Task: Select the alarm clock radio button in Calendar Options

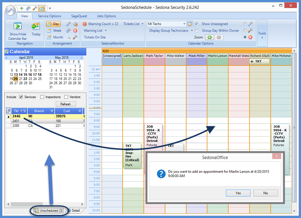Action: [245, 37]
